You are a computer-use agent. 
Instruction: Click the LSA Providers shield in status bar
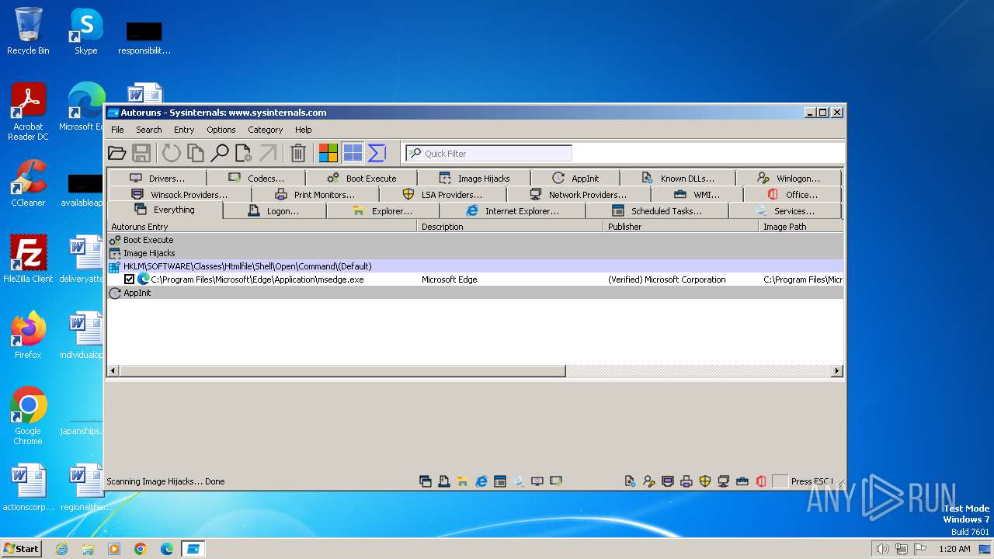point(705,481)
